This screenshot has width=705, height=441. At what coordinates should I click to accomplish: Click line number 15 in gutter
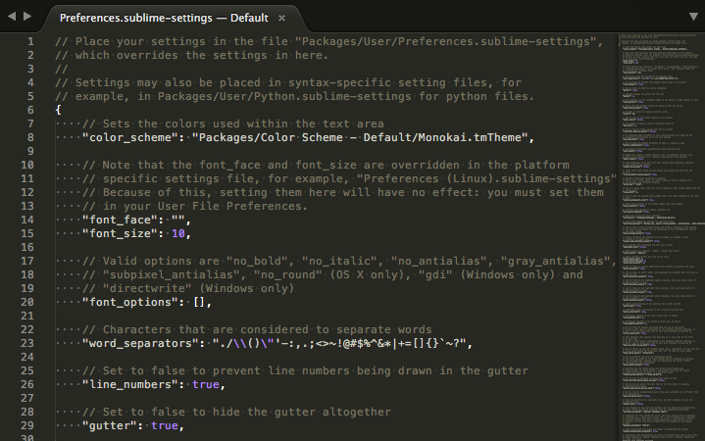click(27, 234)
